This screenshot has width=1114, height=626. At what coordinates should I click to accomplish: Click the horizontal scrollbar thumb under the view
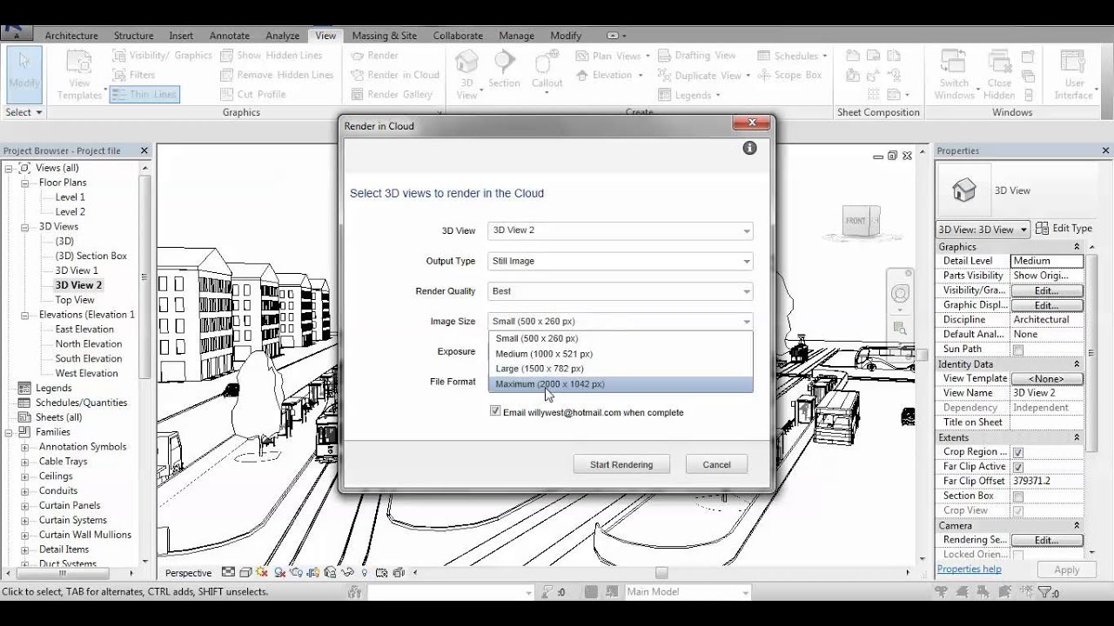[661, 573]
